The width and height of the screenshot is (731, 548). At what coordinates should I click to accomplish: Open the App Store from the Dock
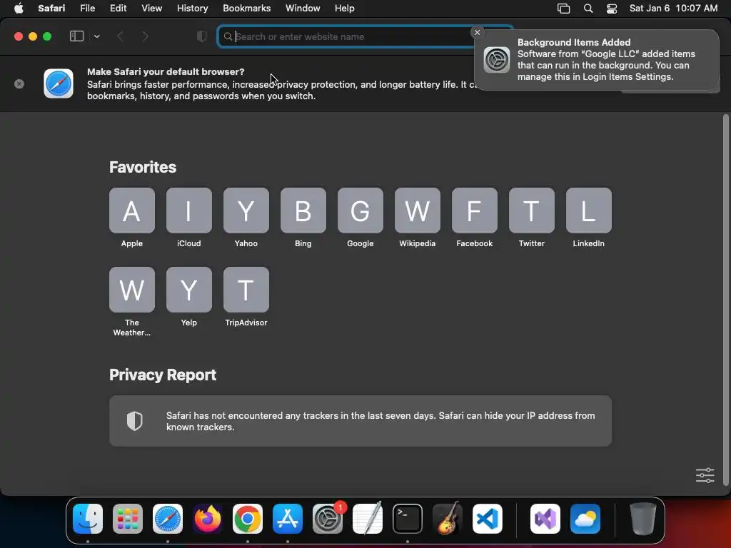click(x=288, y=519)
